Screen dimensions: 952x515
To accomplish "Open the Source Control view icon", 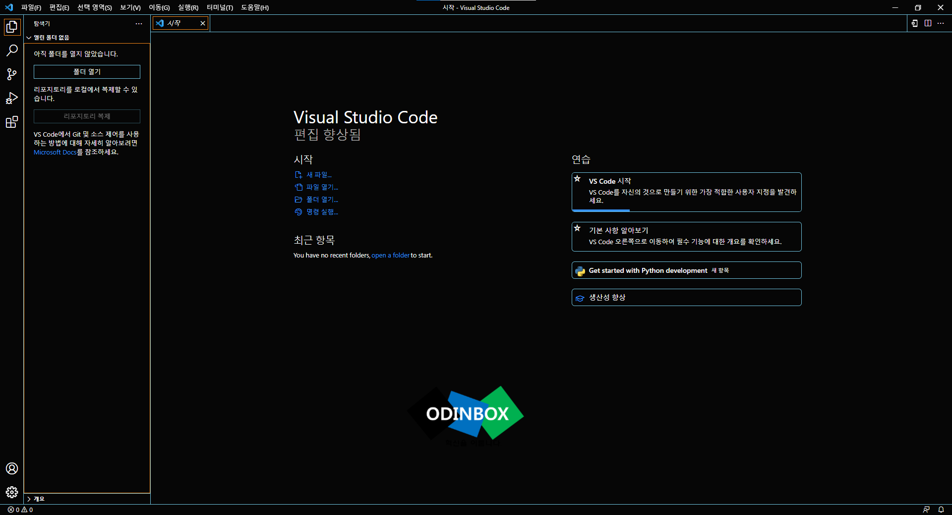I will [12, 74].
